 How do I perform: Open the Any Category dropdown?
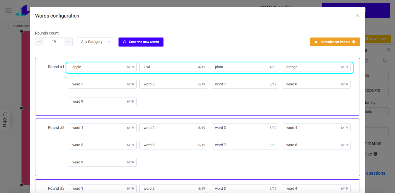(x=95, y=42)
